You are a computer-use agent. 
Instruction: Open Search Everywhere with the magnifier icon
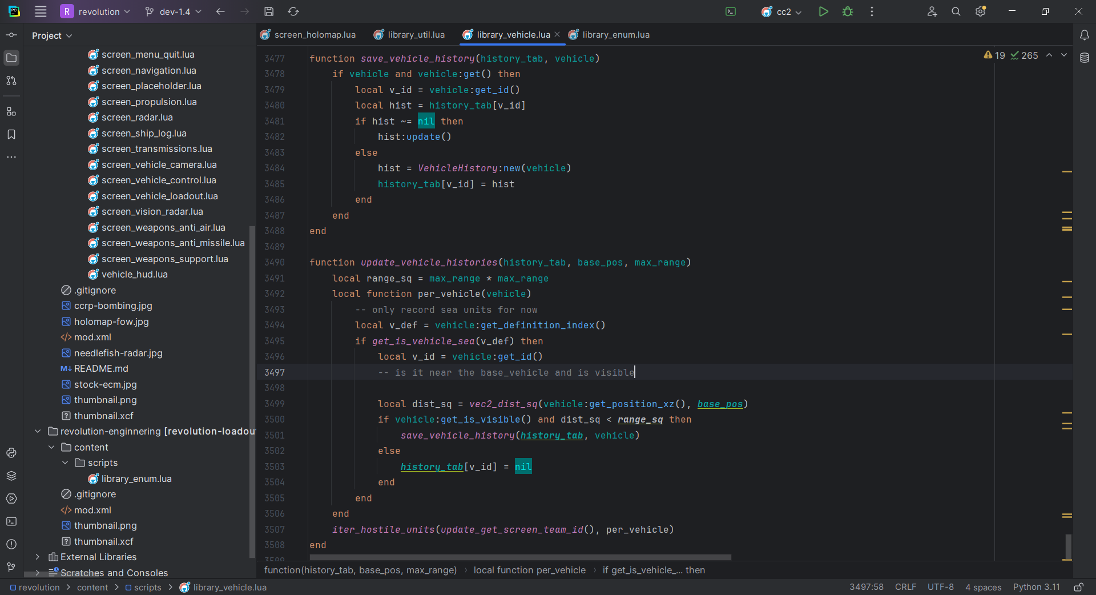coord(956,11)
